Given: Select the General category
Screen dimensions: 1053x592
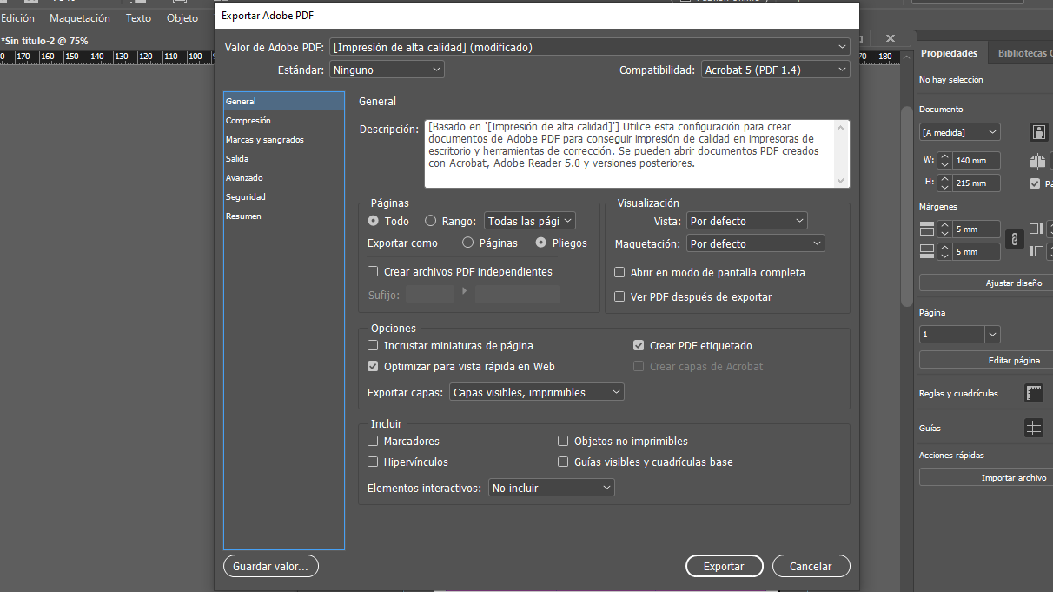Looking at the screenshot, I should 284,102.
